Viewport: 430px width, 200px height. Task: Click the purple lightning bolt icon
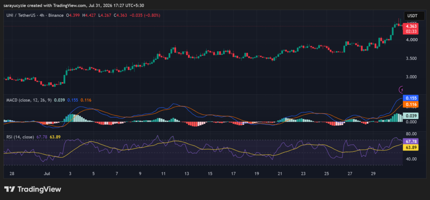click(401, 89)
